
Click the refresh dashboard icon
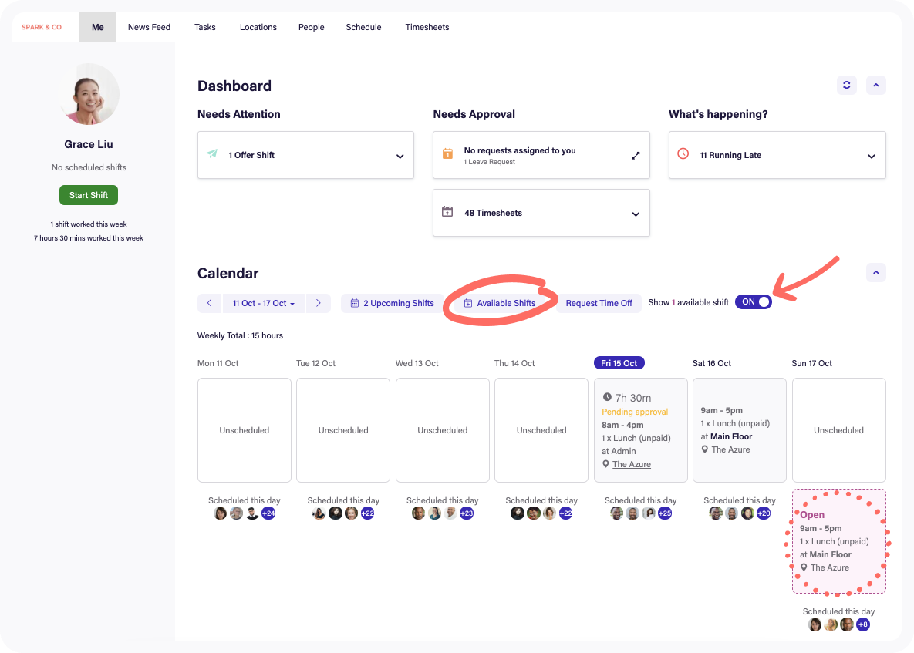point(846,85)
